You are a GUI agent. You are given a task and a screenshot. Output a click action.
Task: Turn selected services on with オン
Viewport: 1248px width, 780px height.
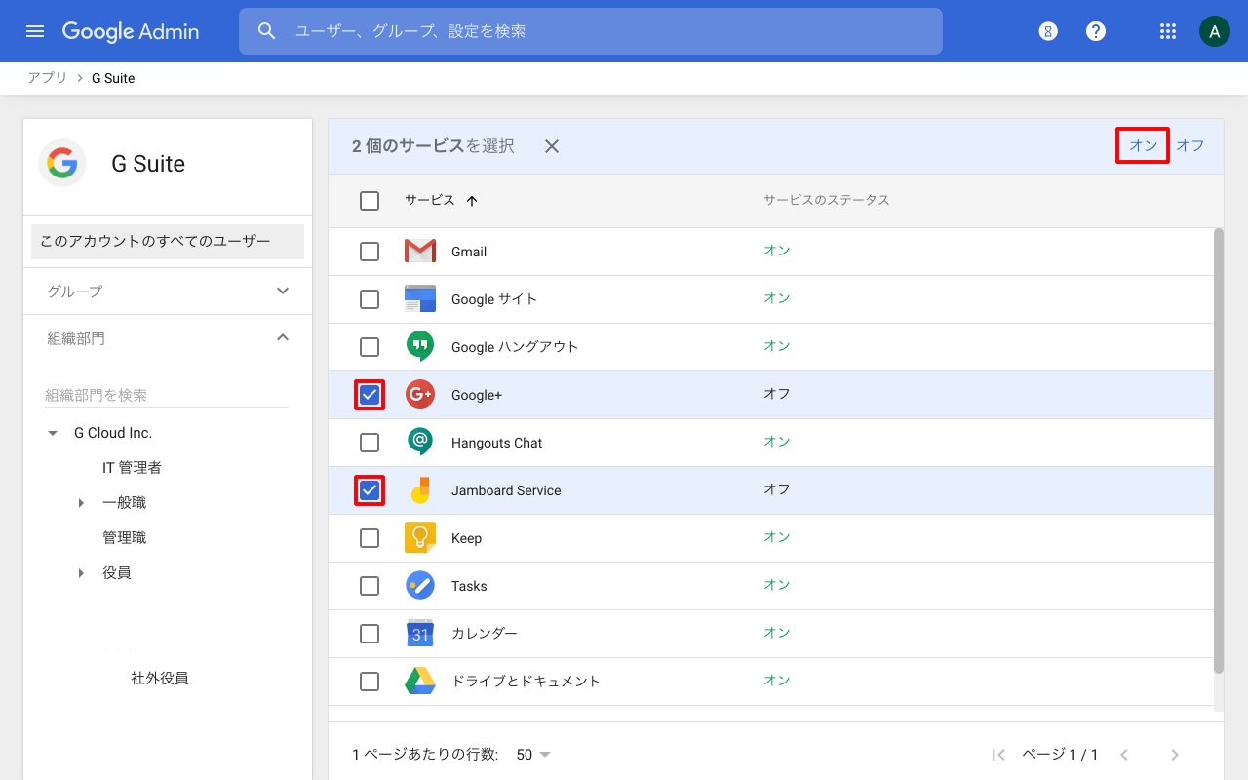[1143, 145]
